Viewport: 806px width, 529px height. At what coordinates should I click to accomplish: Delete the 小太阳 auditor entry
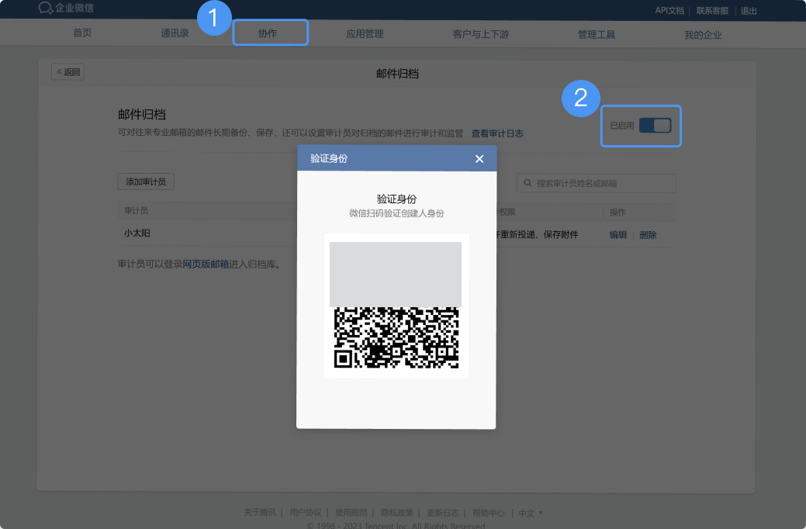648,234
